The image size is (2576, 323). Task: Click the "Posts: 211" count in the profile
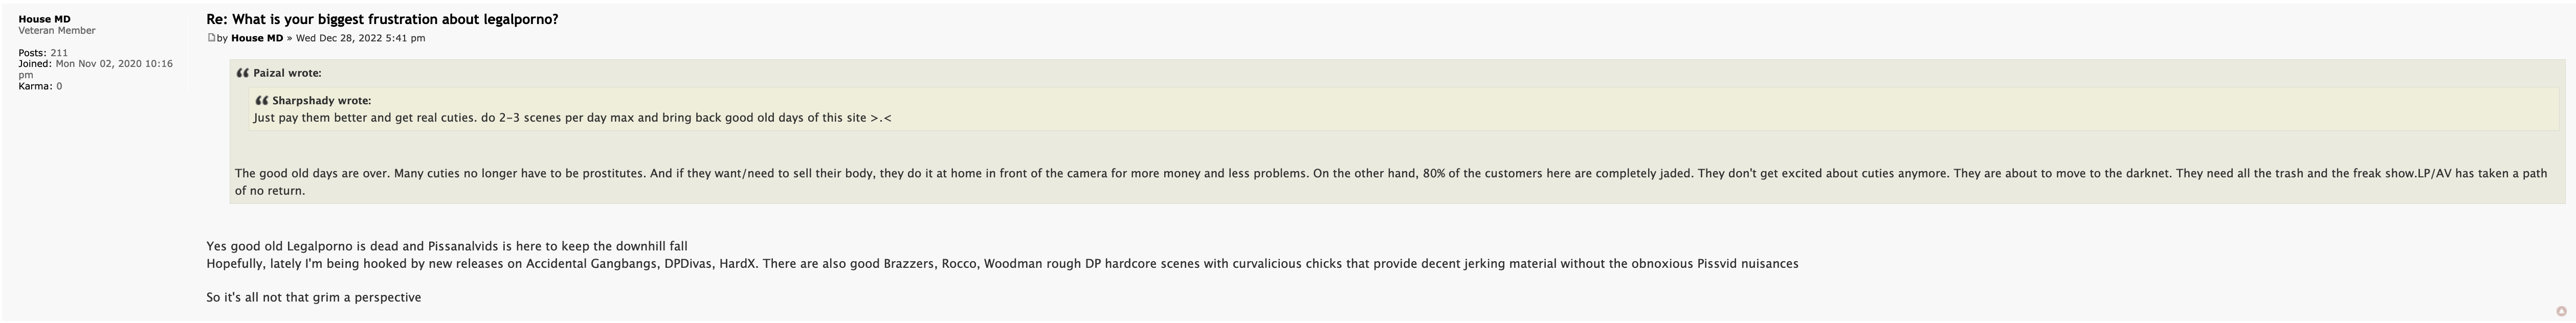tap(43, 53)
